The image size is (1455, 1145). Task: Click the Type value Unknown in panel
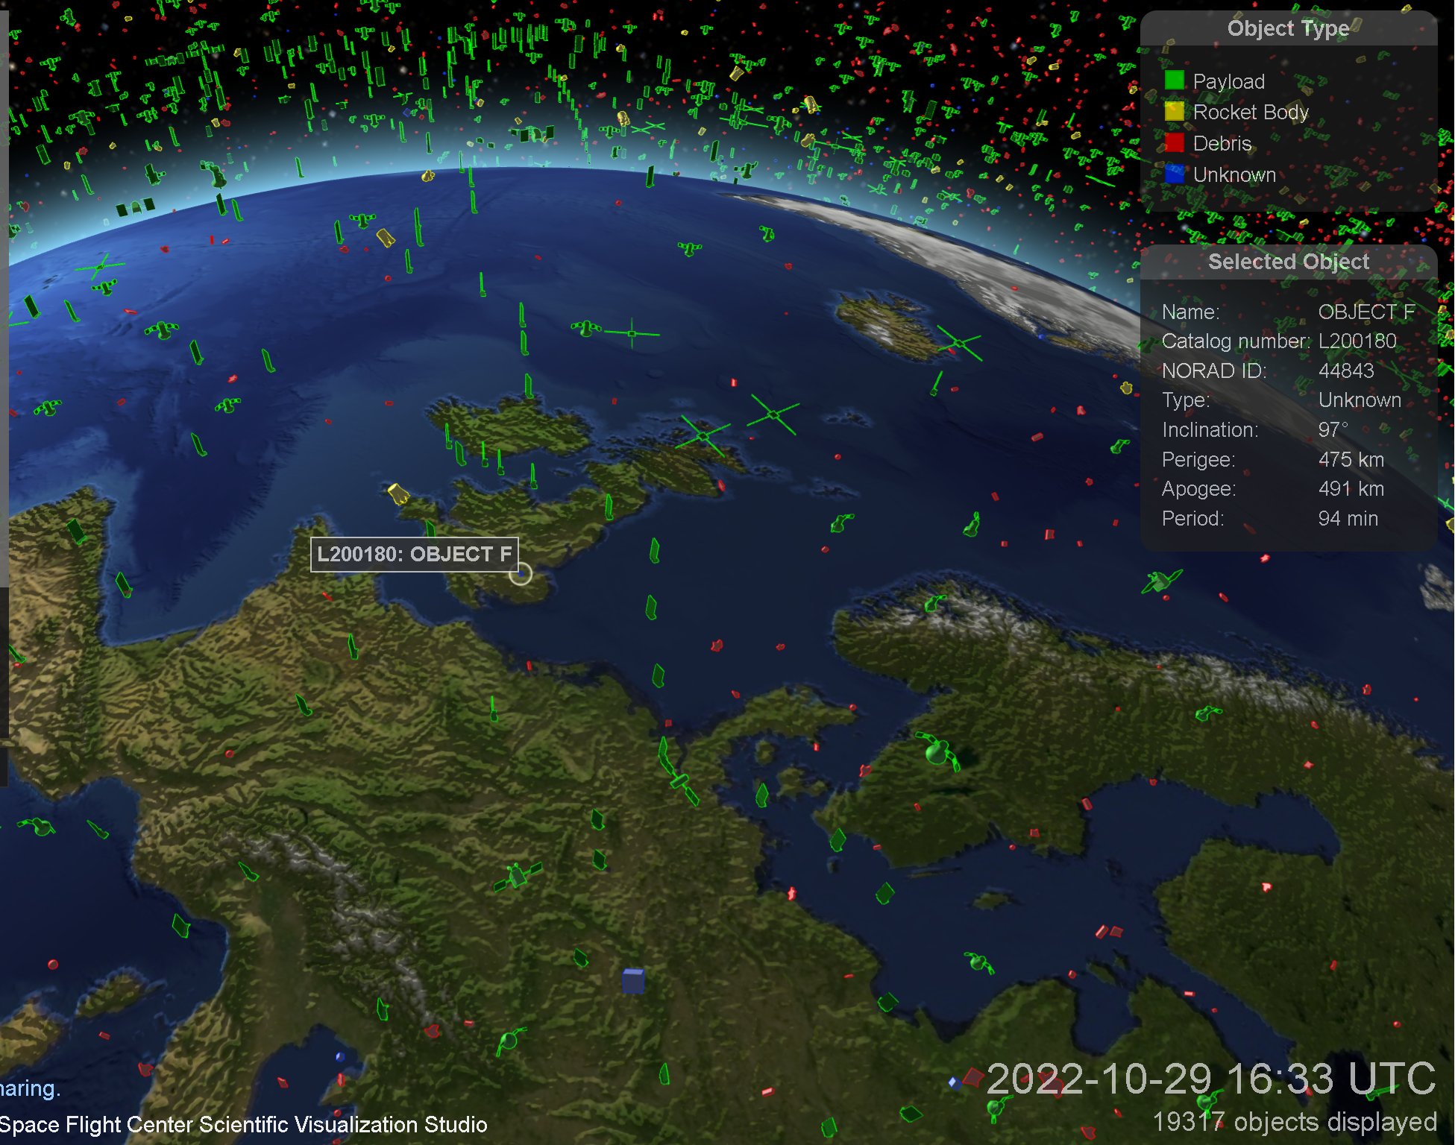point(1360,400)
